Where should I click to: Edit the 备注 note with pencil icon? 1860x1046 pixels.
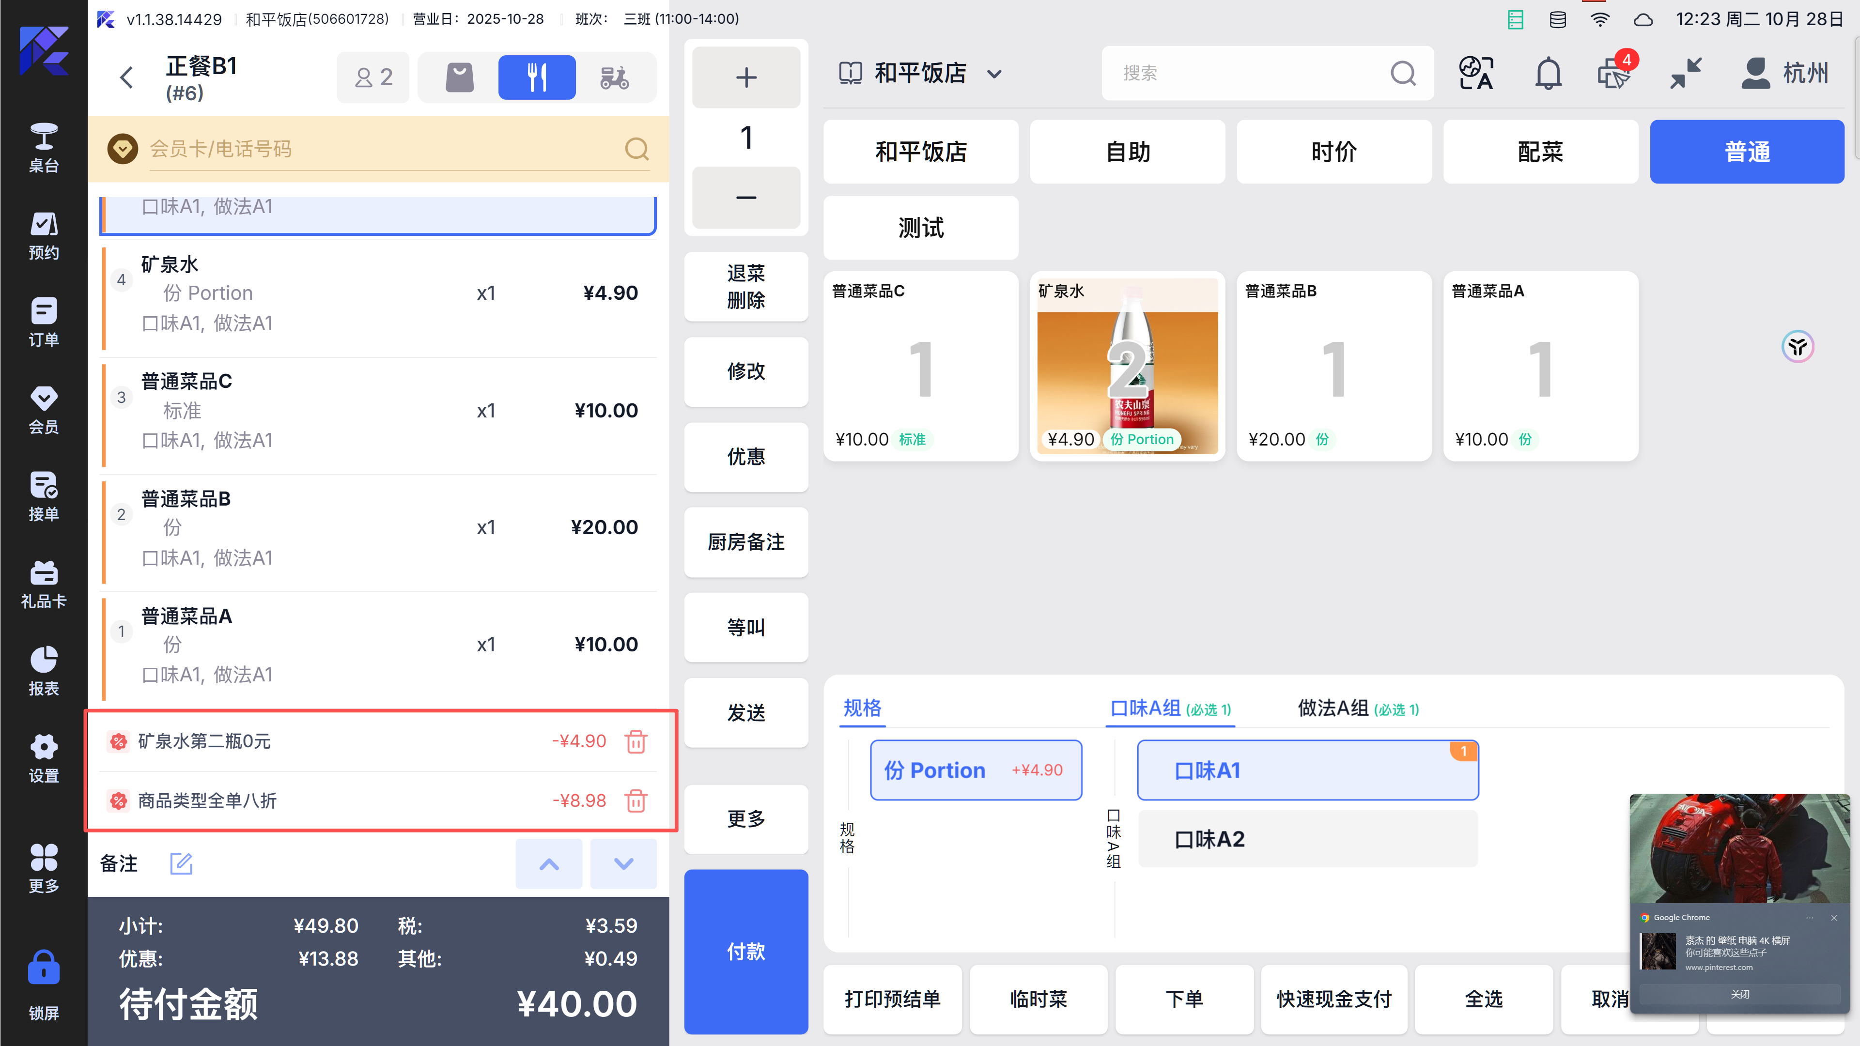(x=181, y=863)
